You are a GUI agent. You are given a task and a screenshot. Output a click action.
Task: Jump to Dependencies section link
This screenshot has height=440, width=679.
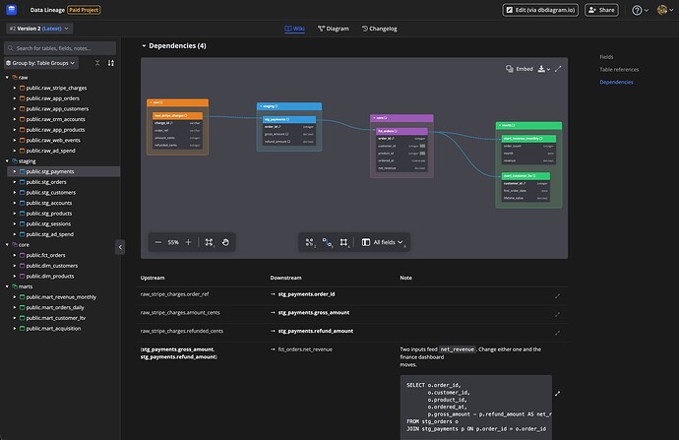coord(616,82)
